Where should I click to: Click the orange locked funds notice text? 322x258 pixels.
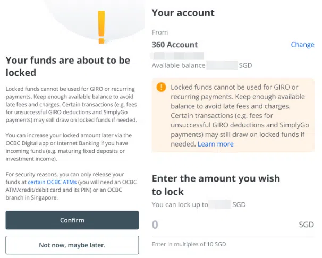click(236, 115)
